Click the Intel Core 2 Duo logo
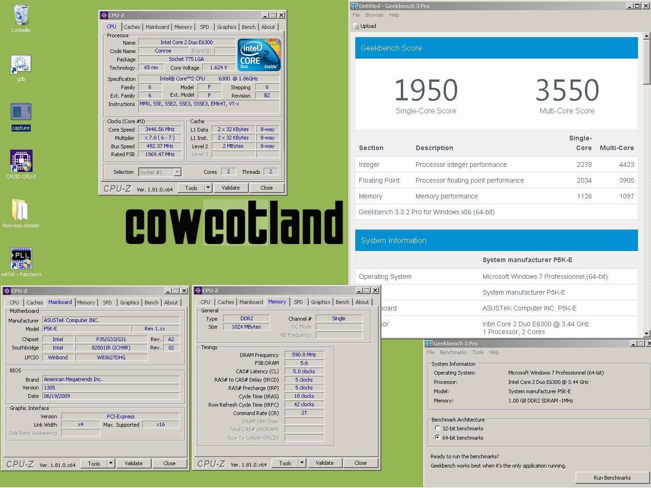 (x=259, y=55)
